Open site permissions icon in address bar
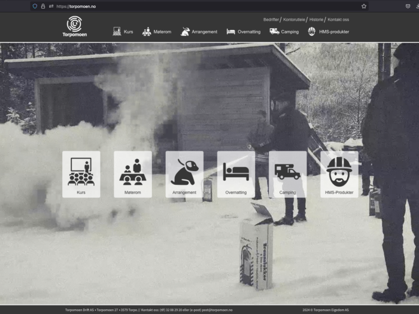The height and width of the screenshot is (314, 419). pos(51,6)
